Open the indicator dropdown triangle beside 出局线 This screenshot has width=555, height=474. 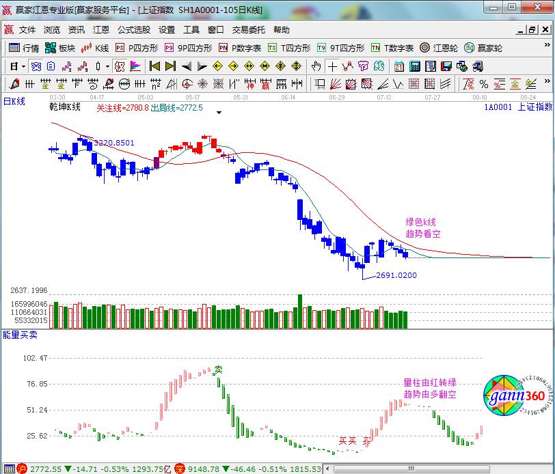(x=219, y=111)
